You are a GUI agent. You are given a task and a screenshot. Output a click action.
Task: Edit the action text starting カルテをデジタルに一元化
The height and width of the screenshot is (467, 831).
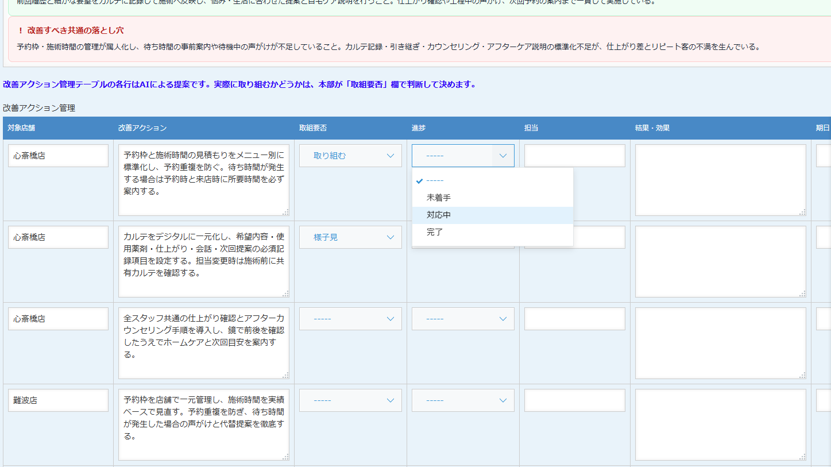(x=204, y=261)
